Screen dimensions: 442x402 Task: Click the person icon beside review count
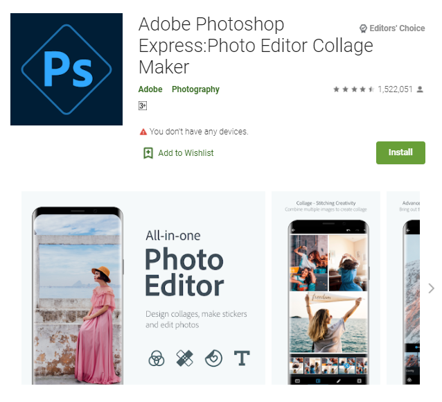pos(420,89)
